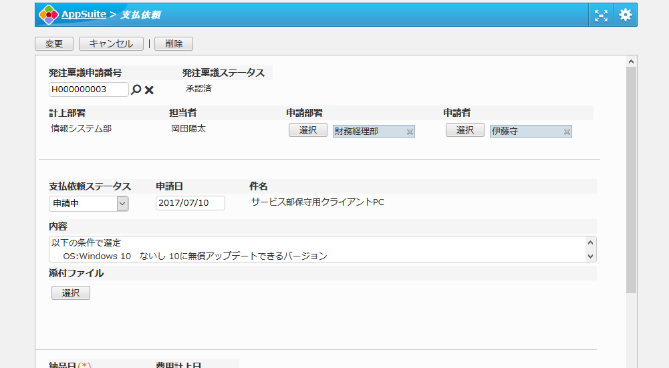669x368 pixels.
Task: Clear the 発注稟議申請番号 with X icon
Action: tap(149, 89)
